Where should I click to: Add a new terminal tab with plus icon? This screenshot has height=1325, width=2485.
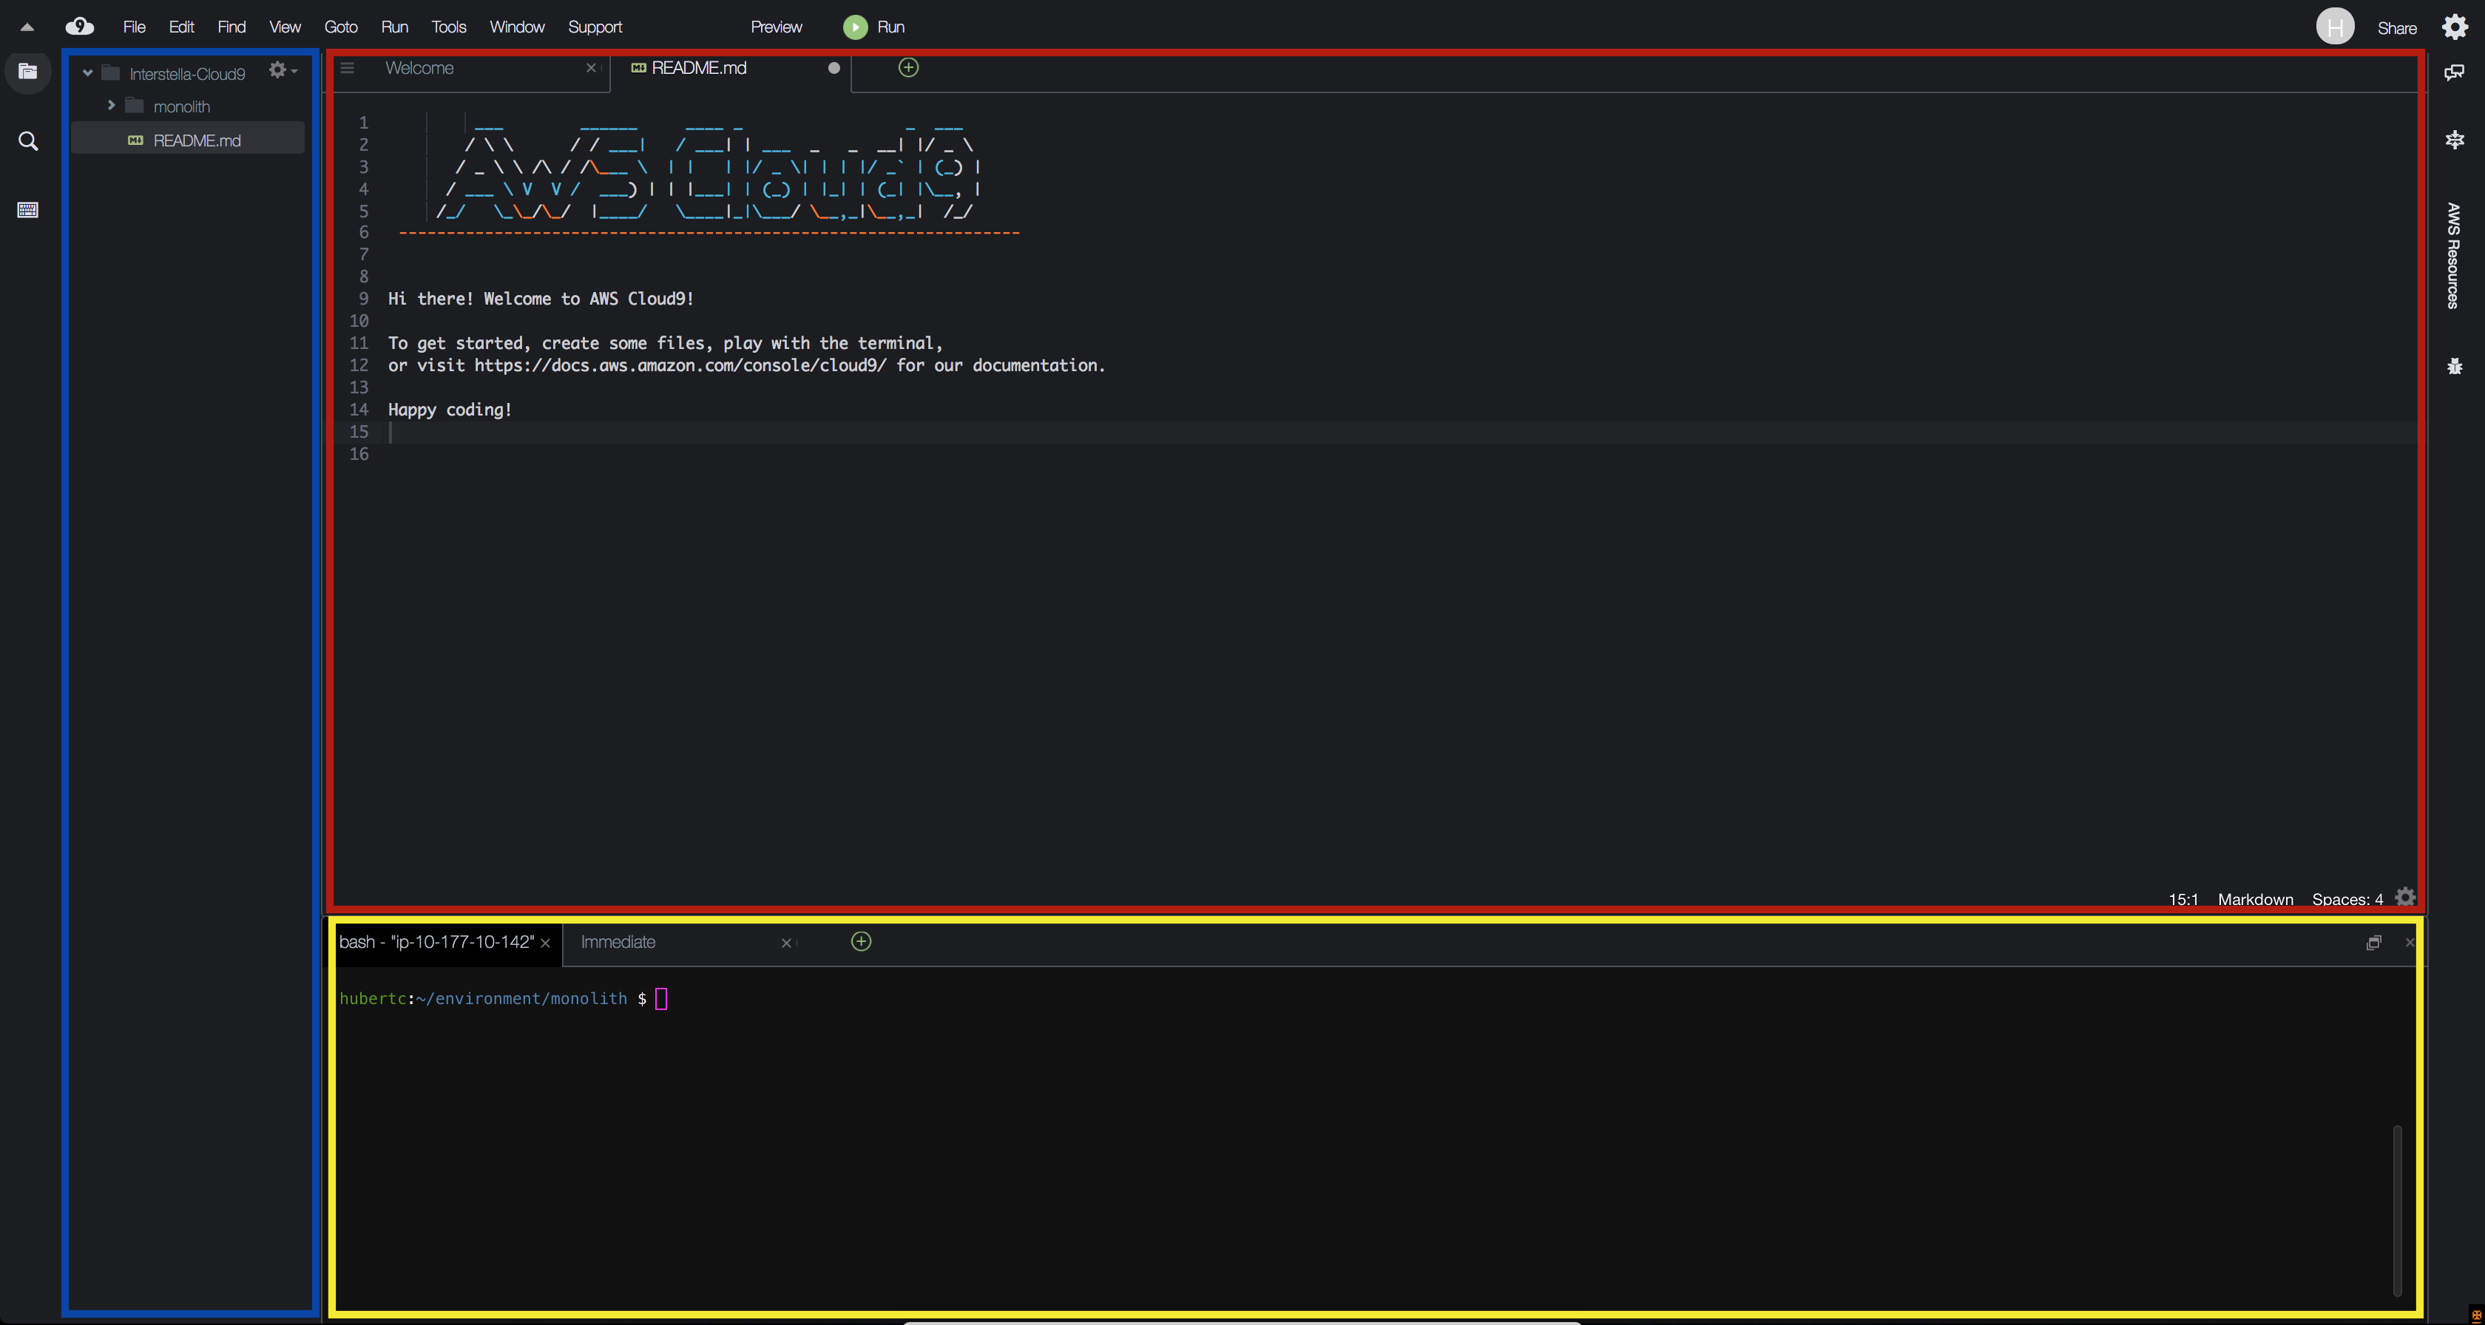click(860, 942)
